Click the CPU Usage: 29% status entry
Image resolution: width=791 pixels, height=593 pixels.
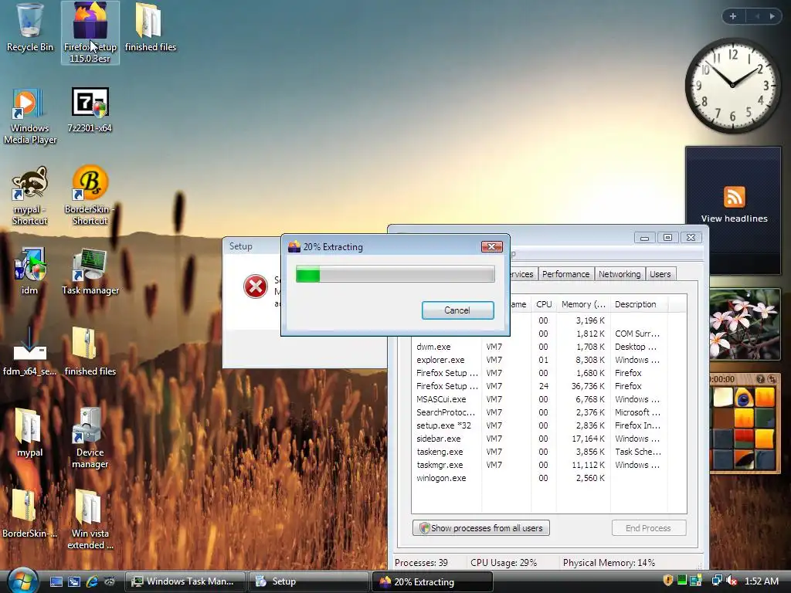[504, 563]
